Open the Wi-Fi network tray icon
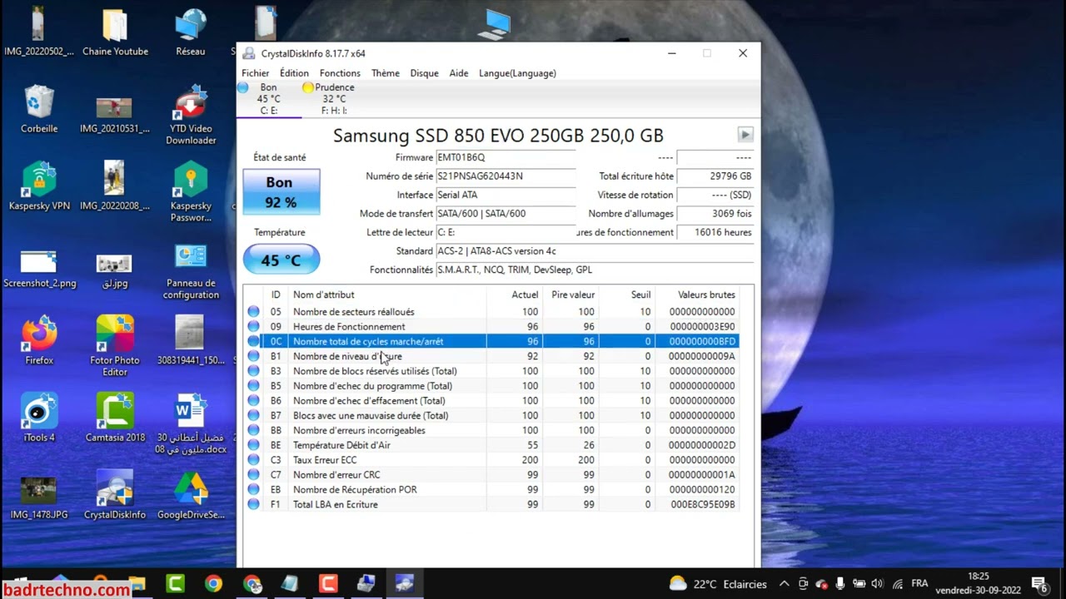Screen dimensions: 1066x599 [898, 584]
